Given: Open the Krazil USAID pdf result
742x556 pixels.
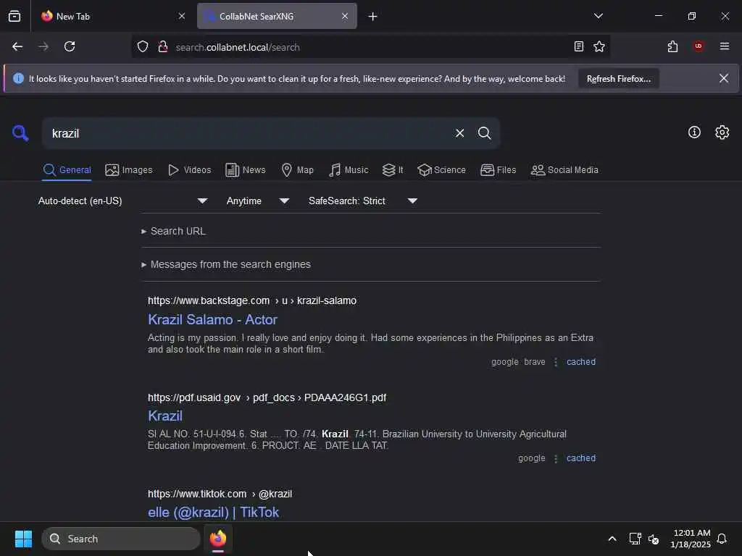Looking at the screenshot, I should point(165,416).
